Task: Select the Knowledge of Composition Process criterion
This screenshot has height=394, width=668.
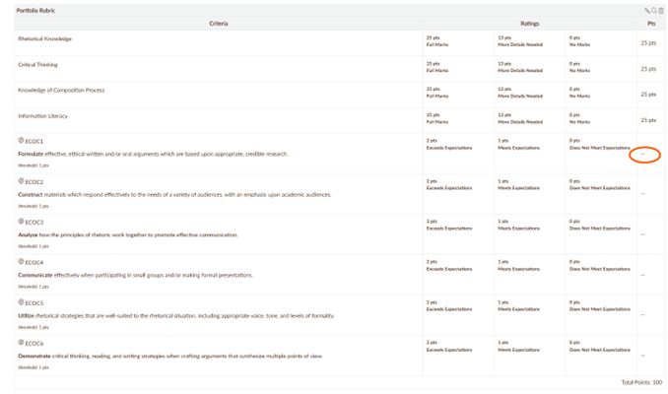Action: tap(61, 91)
